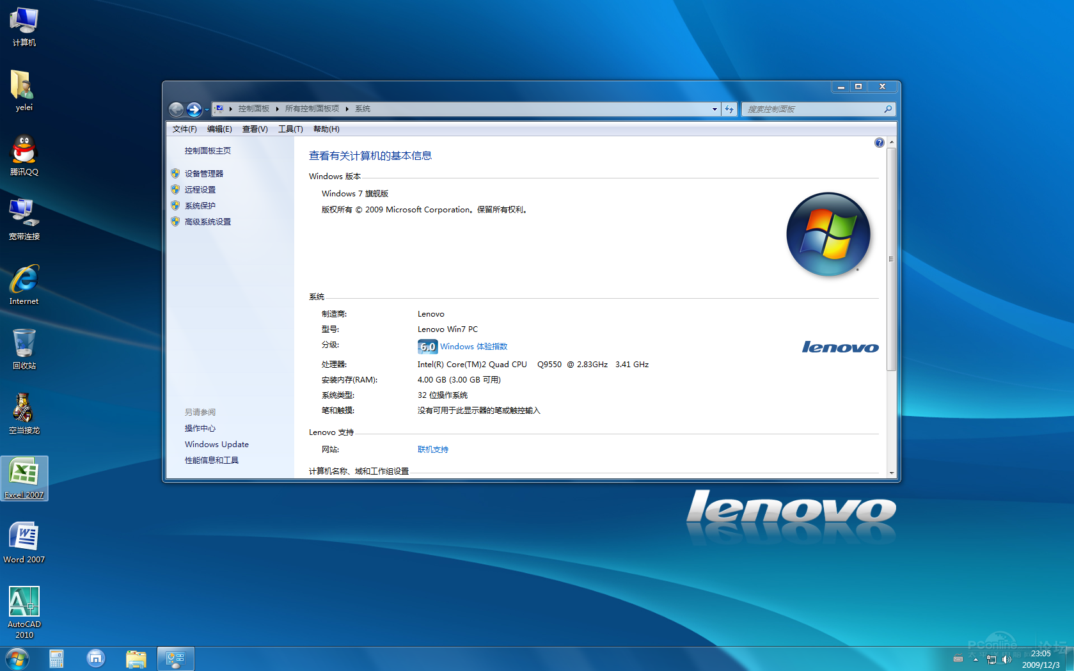
Task: Click the processor text "Q9550"
Action: point(549,365)
